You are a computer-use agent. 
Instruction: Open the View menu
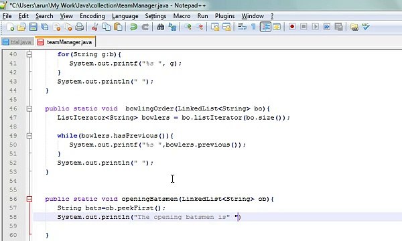66,16
